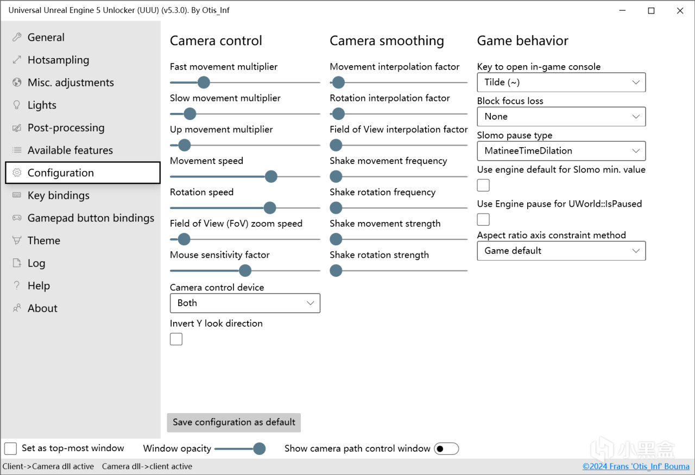The image size is (695, 475).
Task: Click the people icon beside About
Action: pyautogui.click(x=17, y=308)
